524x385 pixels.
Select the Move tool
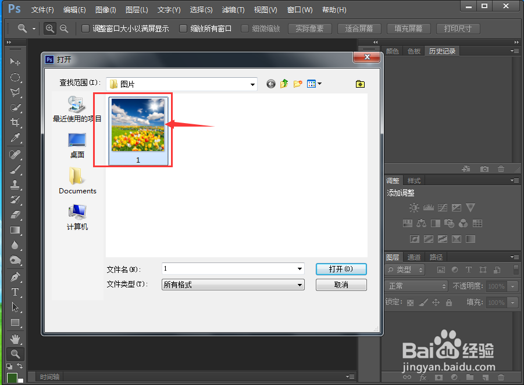pos(15,62)
